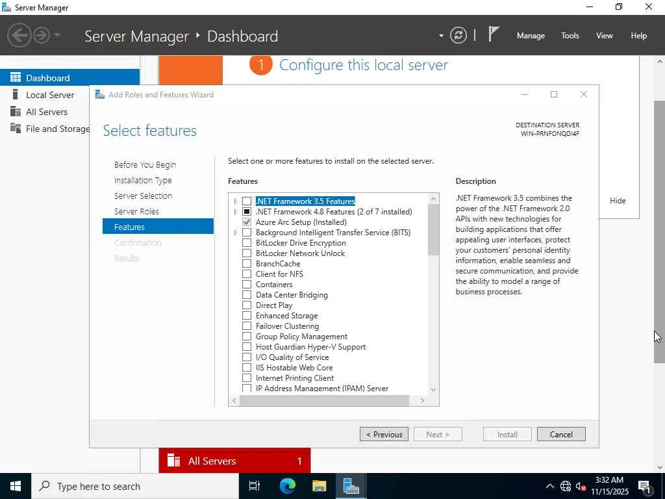
Task: Click the features list vertical scrollbar thumb
Action: pyautogui.click(x=433, y=229)
